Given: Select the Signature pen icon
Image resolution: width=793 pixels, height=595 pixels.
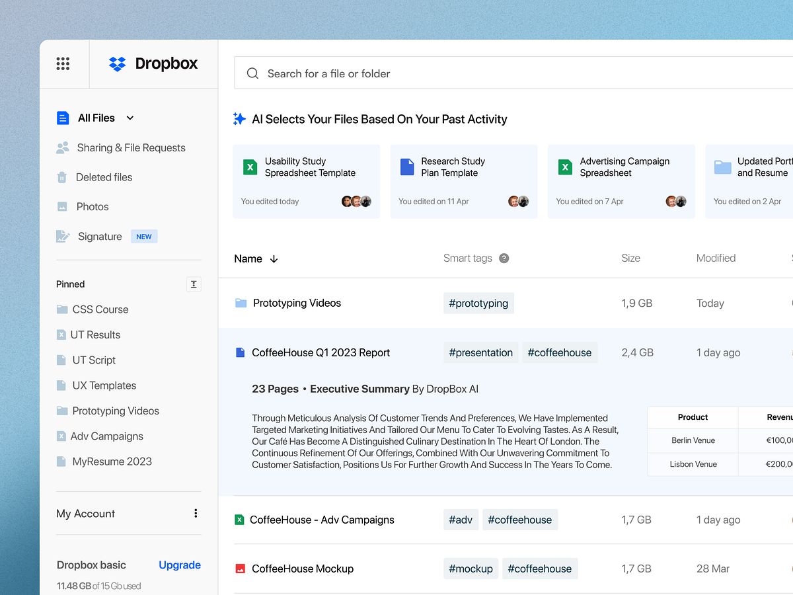Looking at the screenshot, I should coord(63,236).
